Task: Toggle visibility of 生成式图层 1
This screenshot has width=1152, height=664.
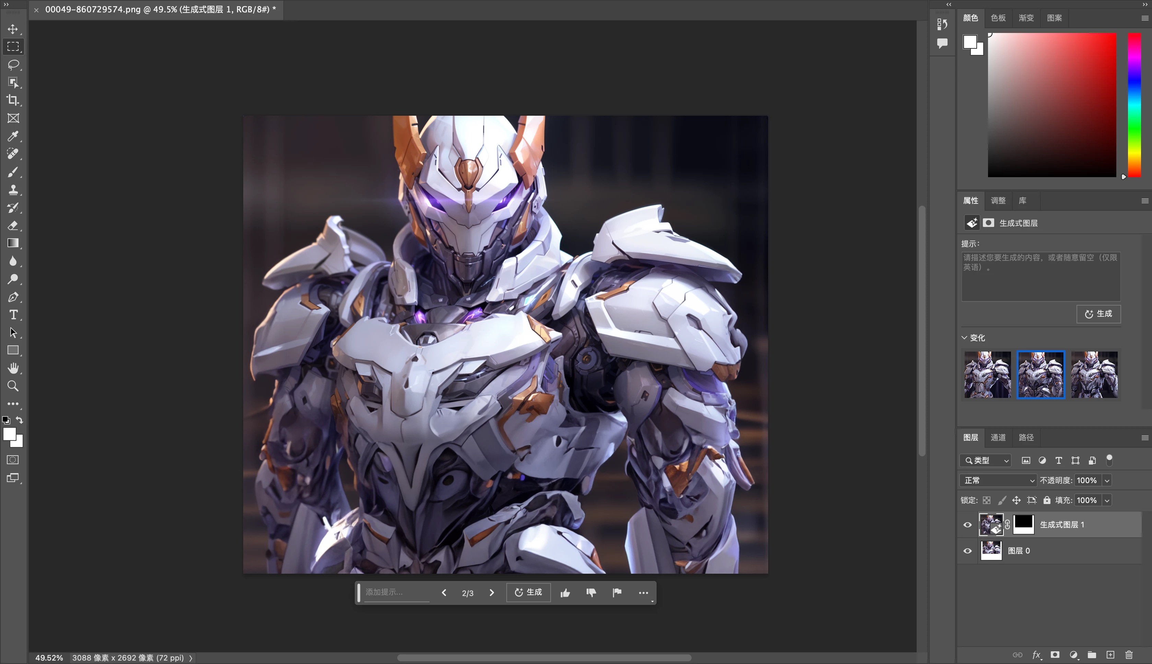Action: pos(967,524)
